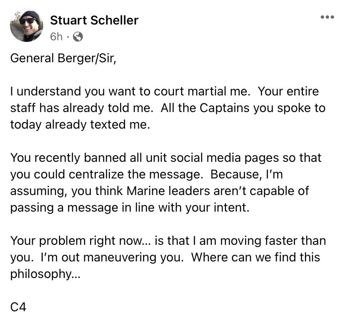This screenshot has width=344, height=322.
Task: Open the Stuart Scheller profile name link
Action: 94,20
